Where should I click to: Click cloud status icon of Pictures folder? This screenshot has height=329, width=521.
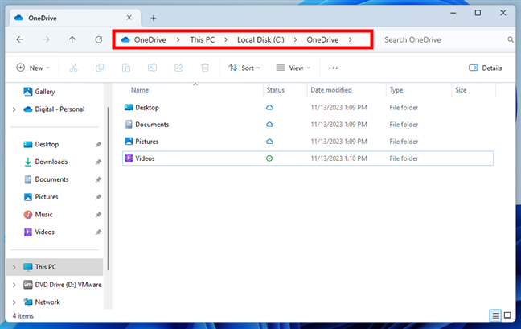(269, 142)
